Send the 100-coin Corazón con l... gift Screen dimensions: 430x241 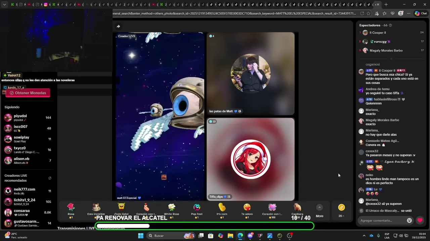(272, 211)
